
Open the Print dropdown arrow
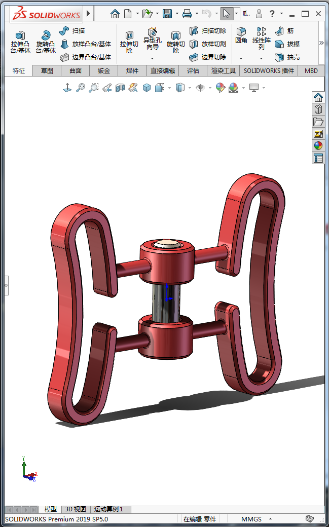(x=197, y=14)
